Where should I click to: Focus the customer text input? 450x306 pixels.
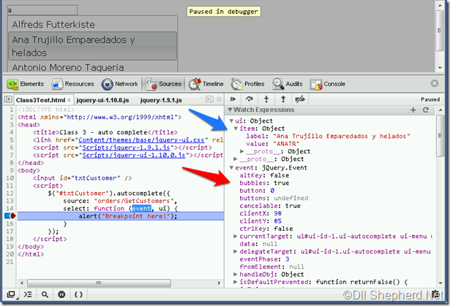tap(42, 10)
